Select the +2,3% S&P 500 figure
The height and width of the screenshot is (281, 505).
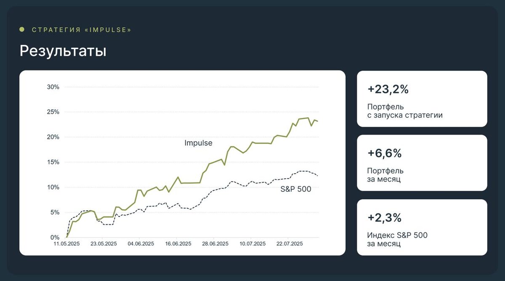point(385,218)
